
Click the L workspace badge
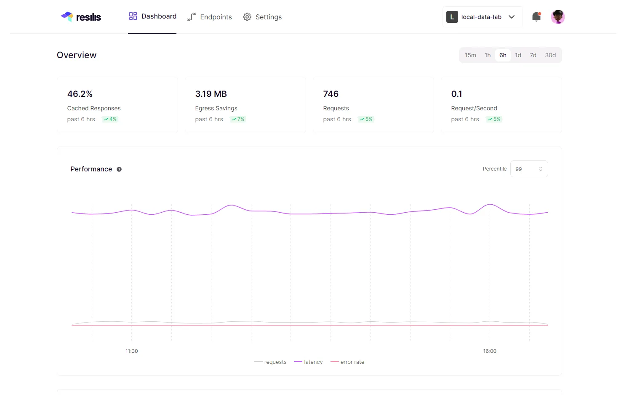(x=452, y=17)
